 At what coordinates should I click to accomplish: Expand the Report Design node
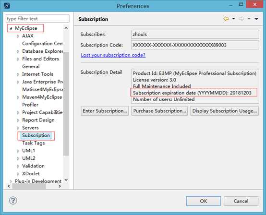pyautogui.click(x=18, y=120)
